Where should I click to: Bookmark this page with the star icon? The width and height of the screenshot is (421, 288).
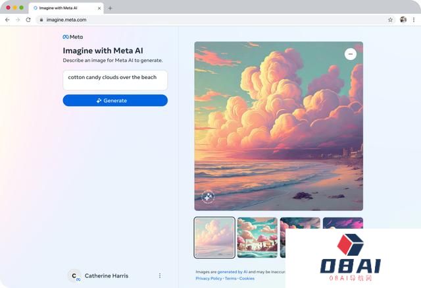pyautogui.click(x=390, y=20)
